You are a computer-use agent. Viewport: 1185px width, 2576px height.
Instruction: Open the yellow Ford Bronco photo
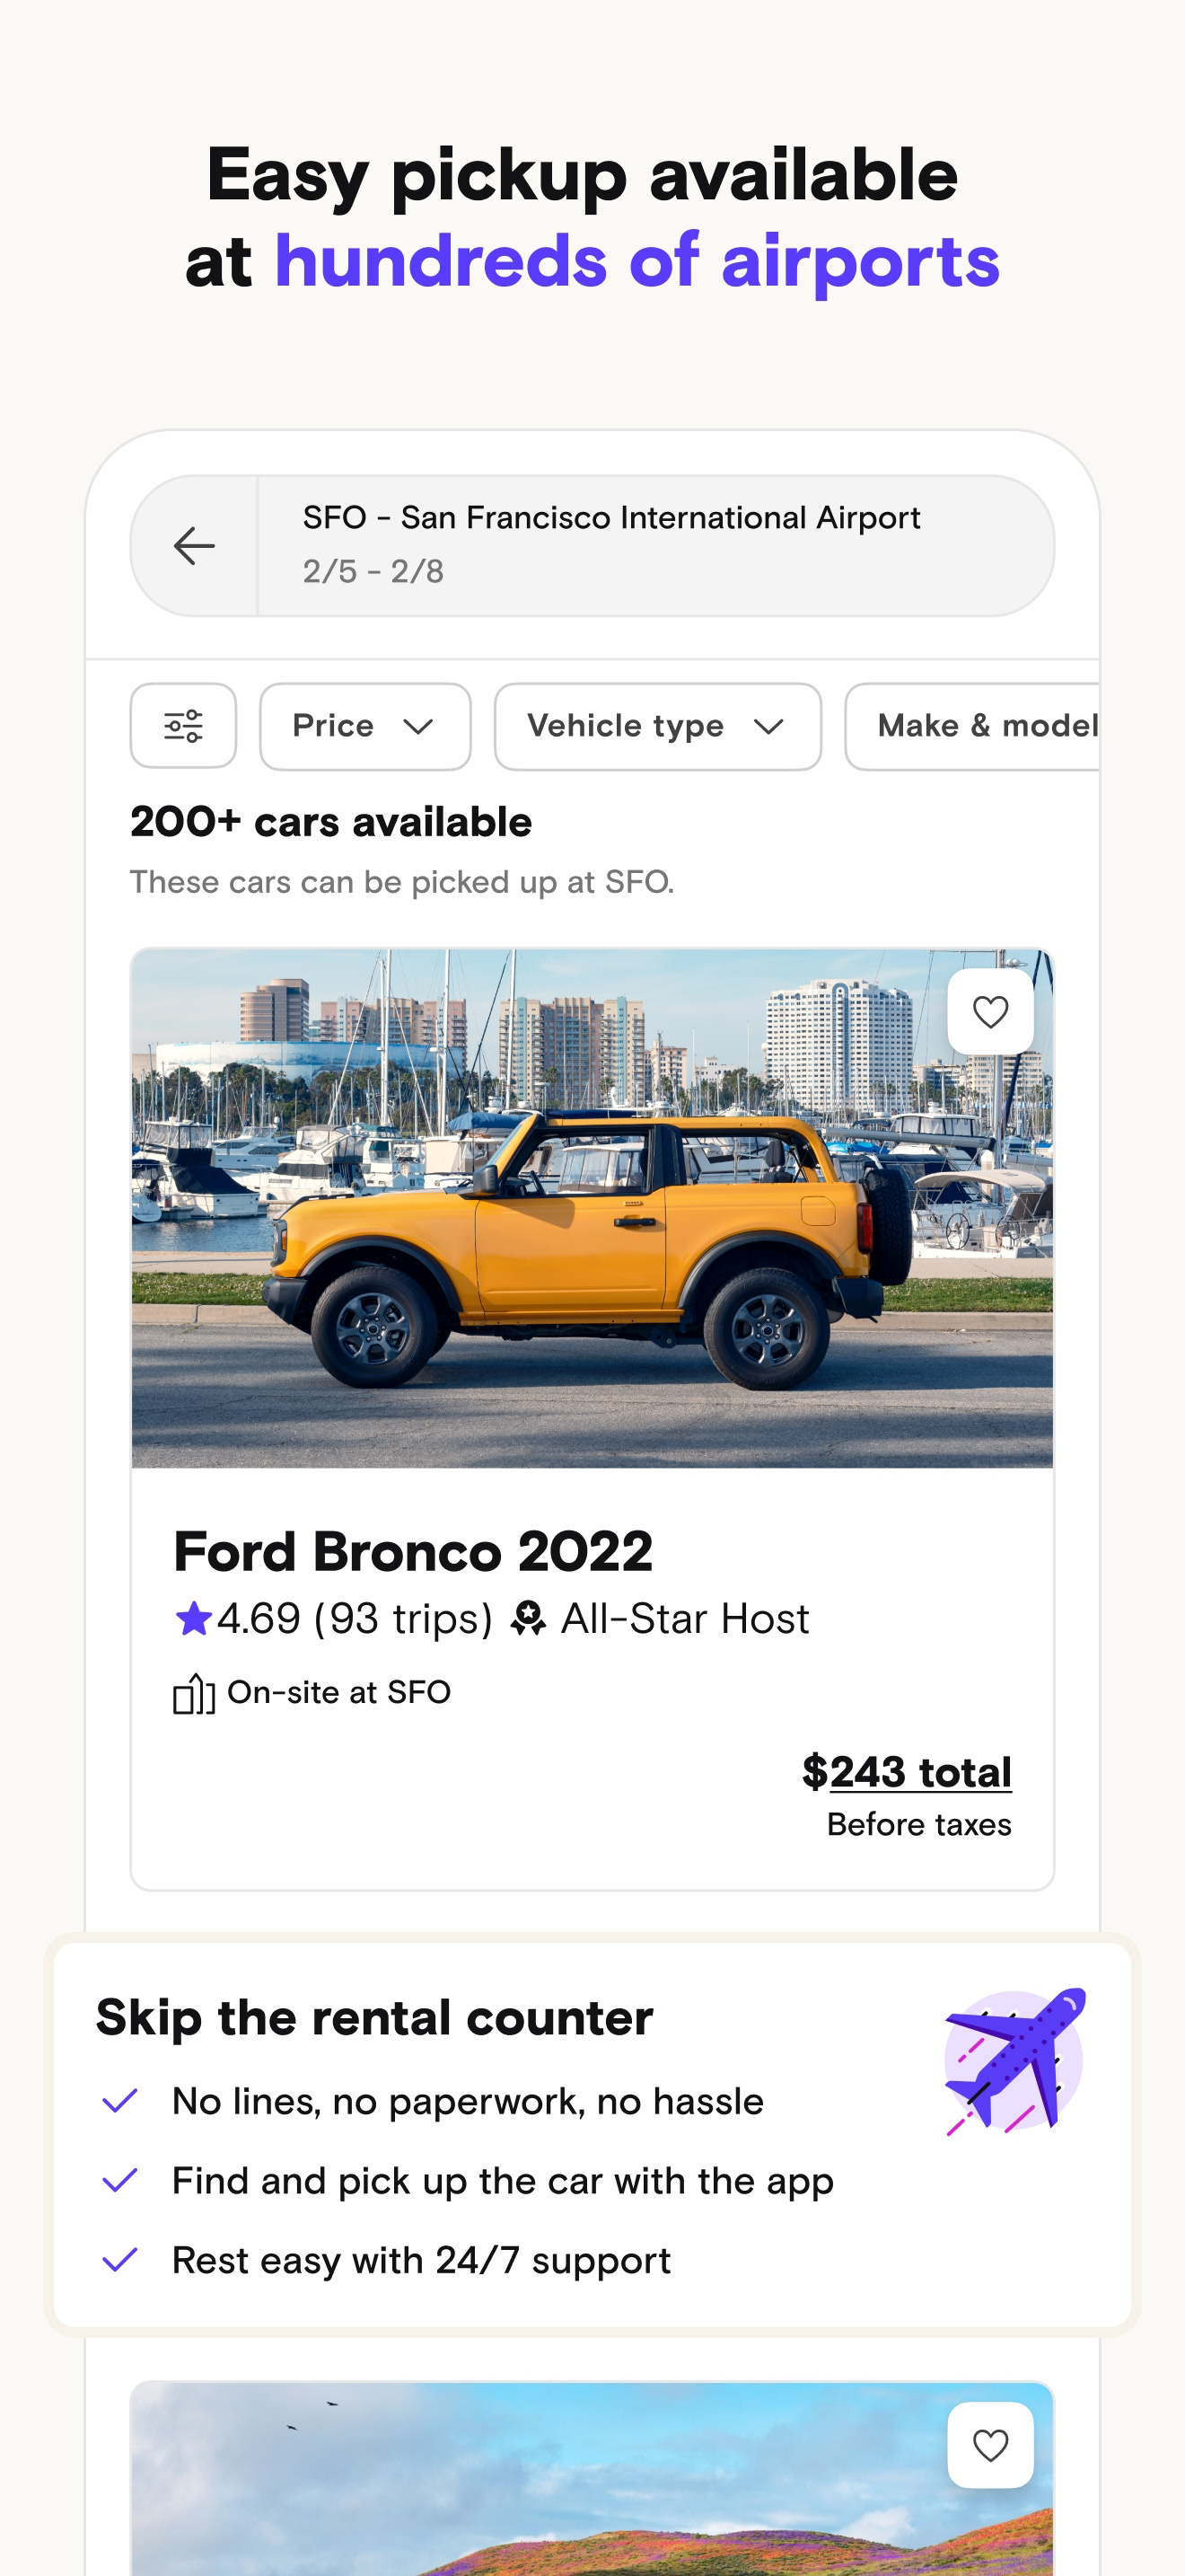(x=592, y=1208)
